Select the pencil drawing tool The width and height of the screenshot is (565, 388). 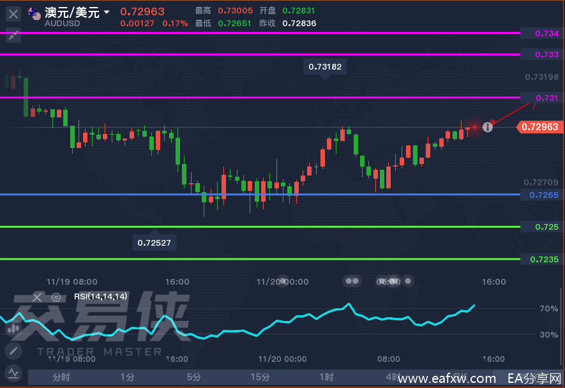[13, 350]
